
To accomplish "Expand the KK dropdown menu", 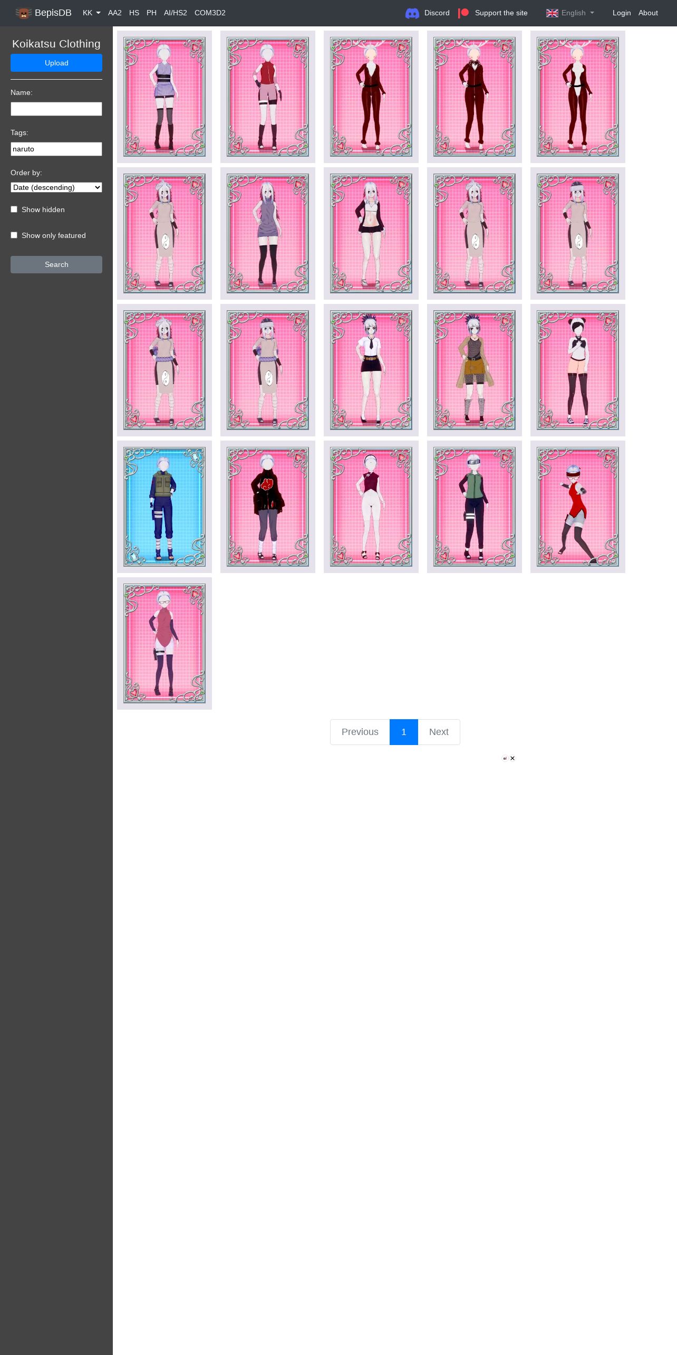I will tap(92, 13).
